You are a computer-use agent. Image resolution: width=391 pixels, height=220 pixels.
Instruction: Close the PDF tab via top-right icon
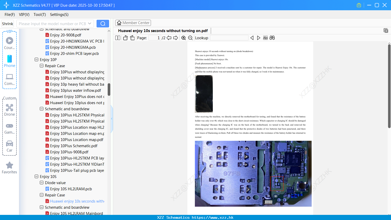[x=386, y=31]
